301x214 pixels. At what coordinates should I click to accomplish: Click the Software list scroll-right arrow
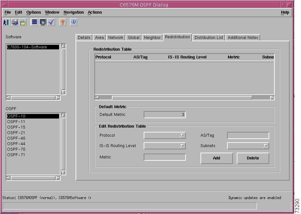[58, 98]
